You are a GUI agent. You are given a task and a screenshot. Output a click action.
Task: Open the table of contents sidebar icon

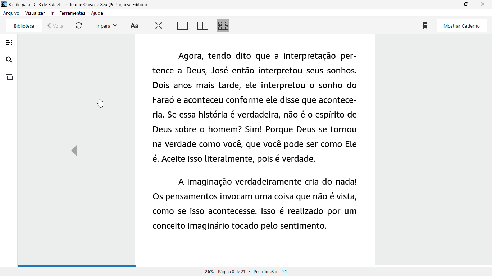point(9,43)
